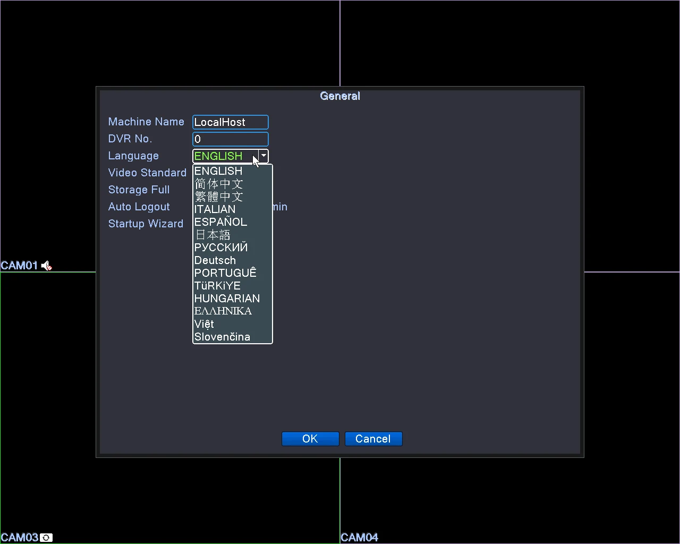Select 日本語 from the language list

click(x=233, y=235)
